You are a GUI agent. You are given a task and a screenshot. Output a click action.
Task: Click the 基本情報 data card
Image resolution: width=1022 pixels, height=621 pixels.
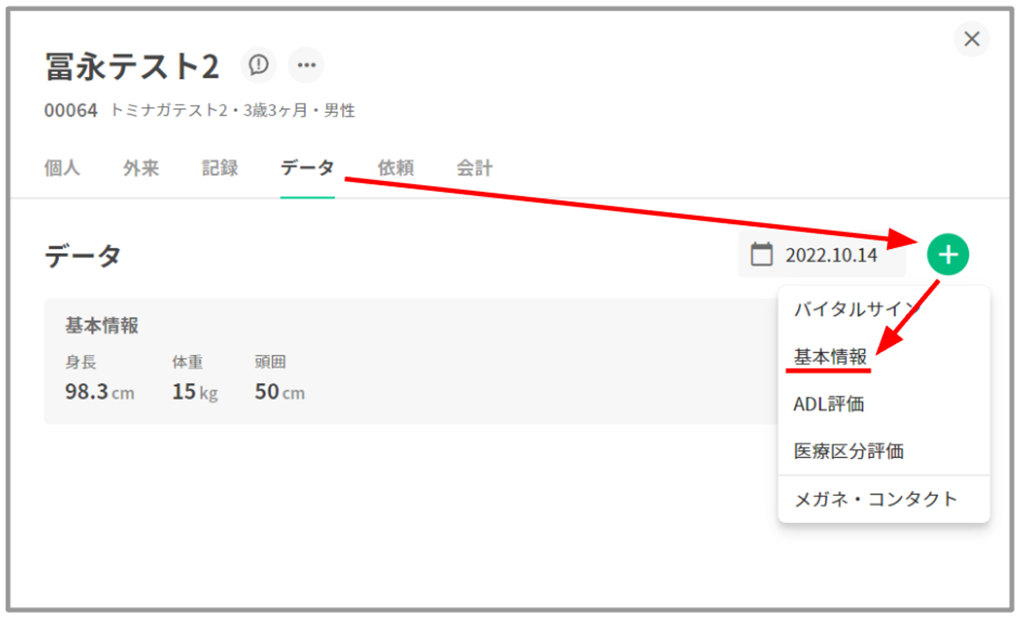[409, 361]
